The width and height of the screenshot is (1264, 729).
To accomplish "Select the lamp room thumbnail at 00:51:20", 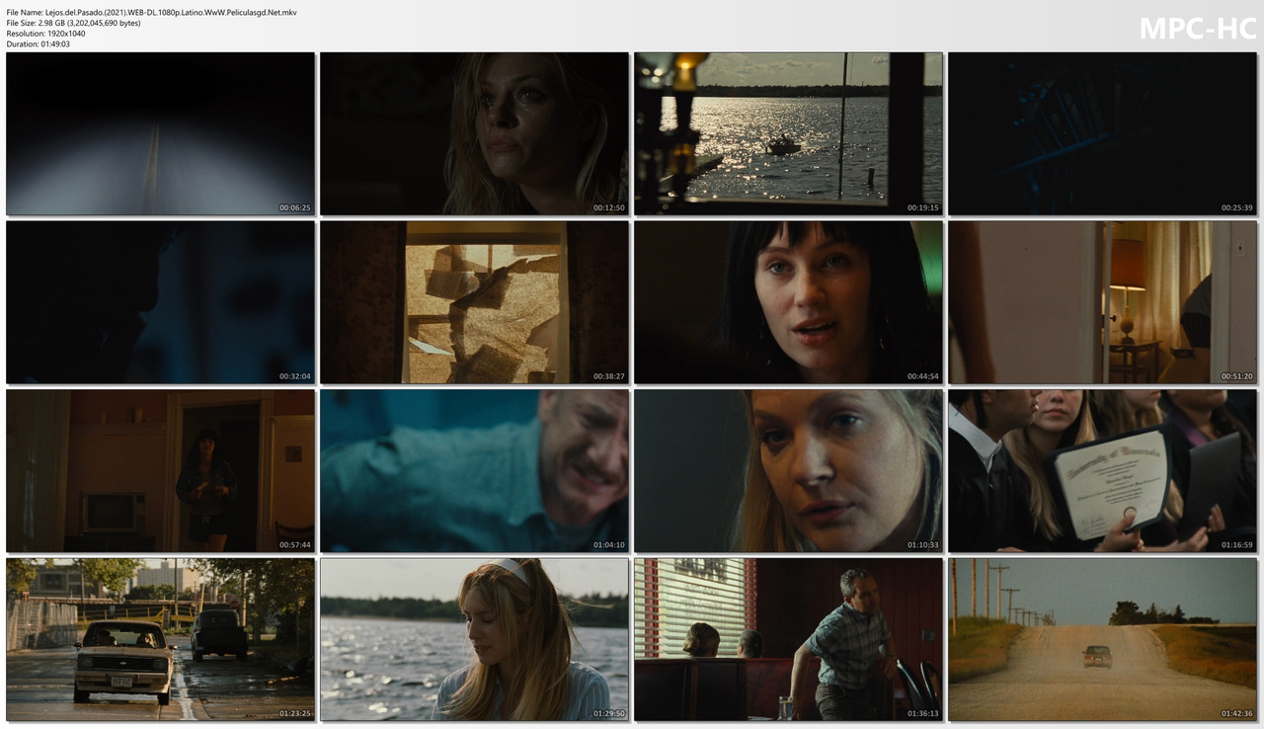I will (1102, 302).
